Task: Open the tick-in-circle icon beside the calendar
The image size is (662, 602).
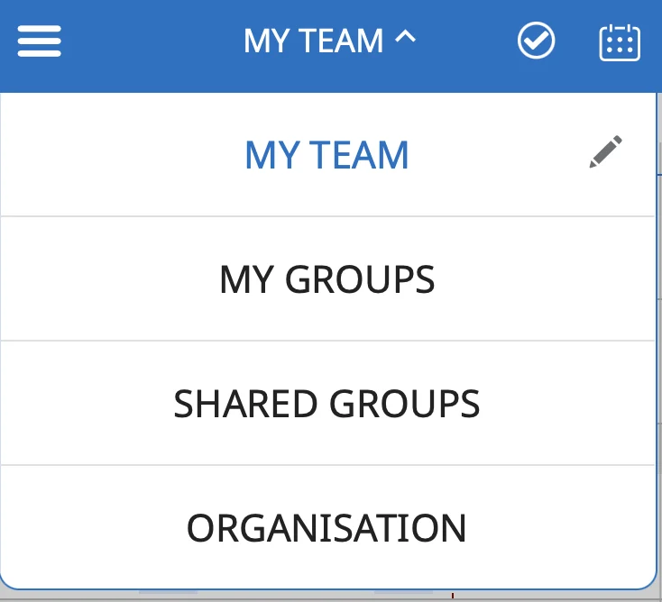Action: tap(537, 41)
